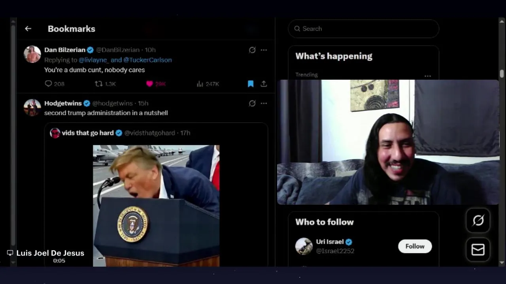Reply to Dan Bilzerian's post
Viewport: 506px width, 284px height.
(55, 84)
